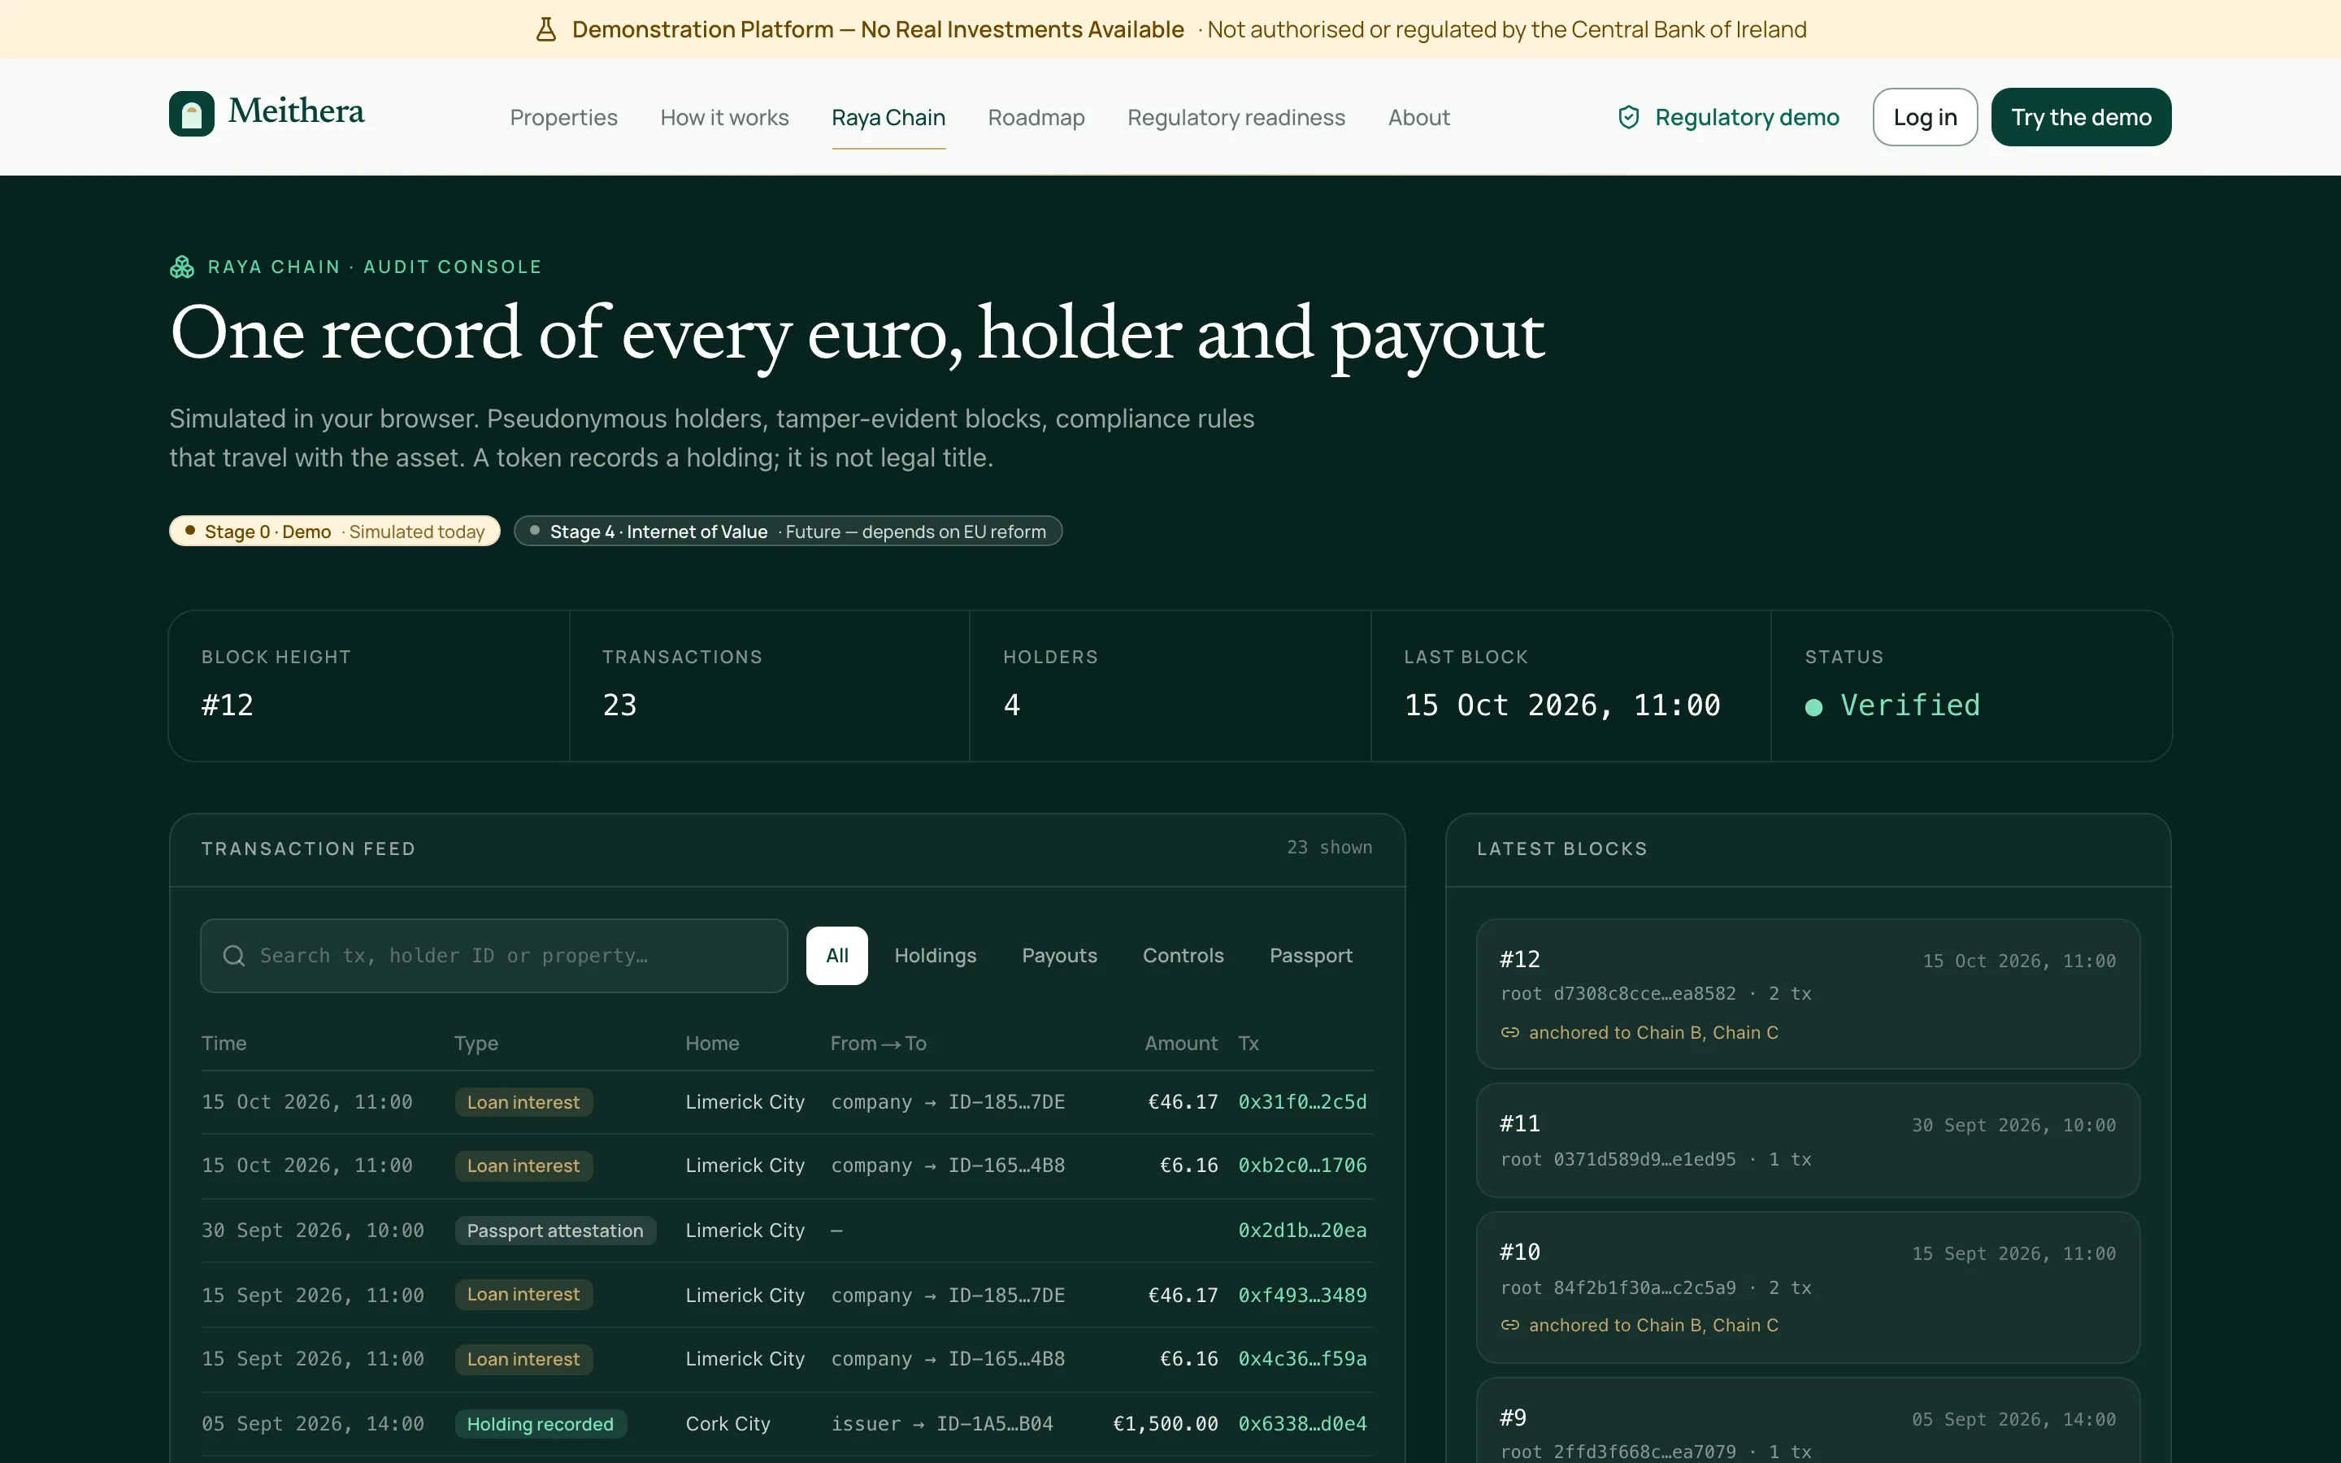Image resolution: width=2341 pixels, height=1463 pixels.
Task: Click the chain link icon on block #10
Action: 1510,1325
